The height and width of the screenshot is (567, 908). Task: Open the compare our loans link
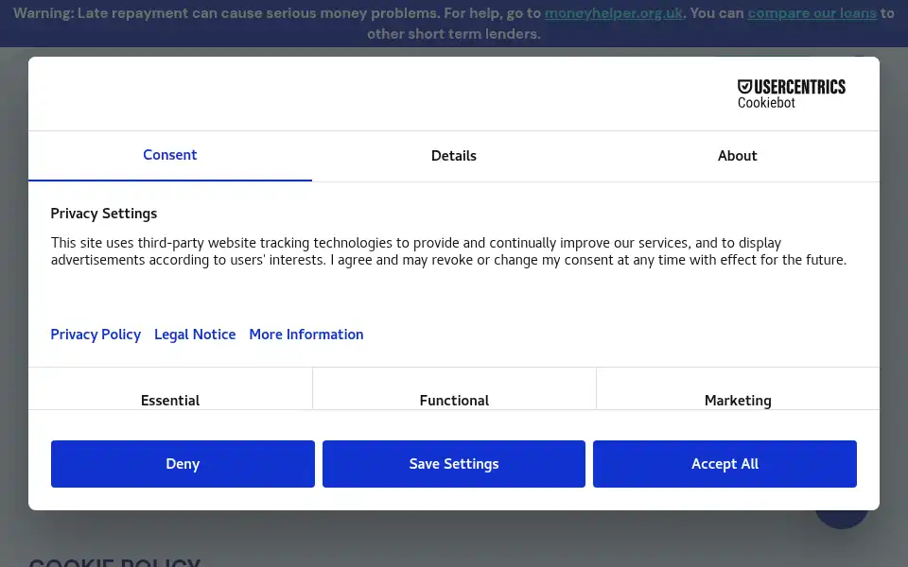coord(812,12)
